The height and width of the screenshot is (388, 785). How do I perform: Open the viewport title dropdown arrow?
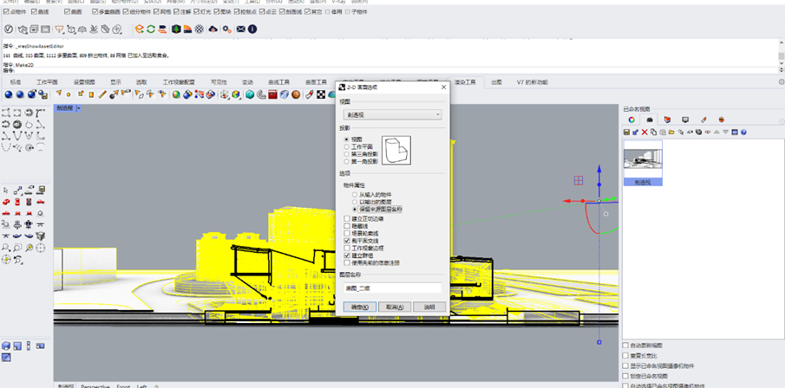coord(79,108)
